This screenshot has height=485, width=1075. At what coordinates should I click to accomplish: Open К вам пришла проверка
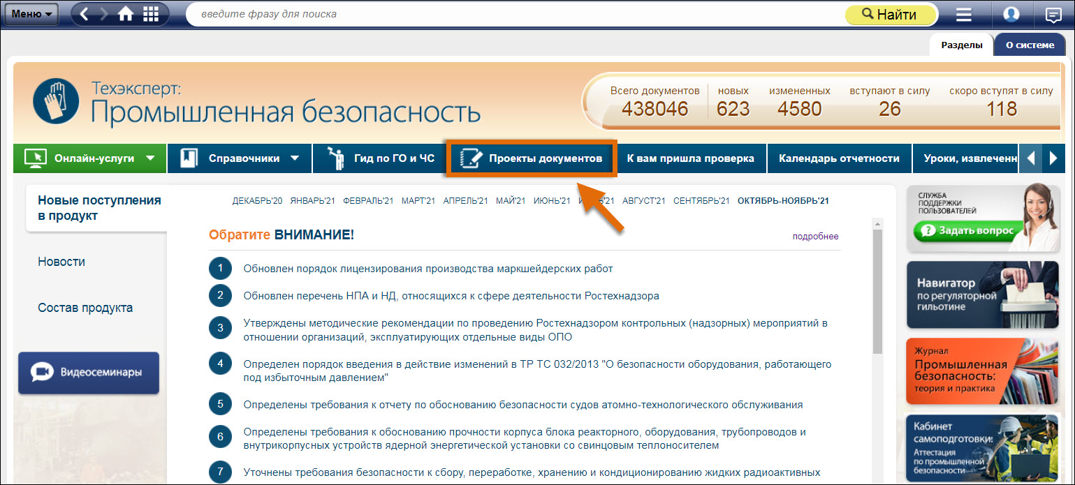[691, 158]
